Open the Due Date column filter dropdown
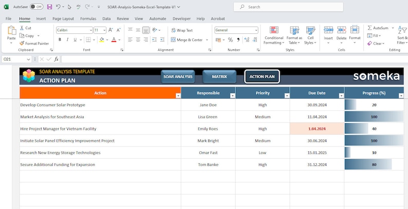 (x=341, y=96)
